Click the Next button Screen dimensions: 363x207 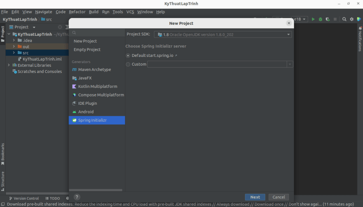tap(255, 197)
